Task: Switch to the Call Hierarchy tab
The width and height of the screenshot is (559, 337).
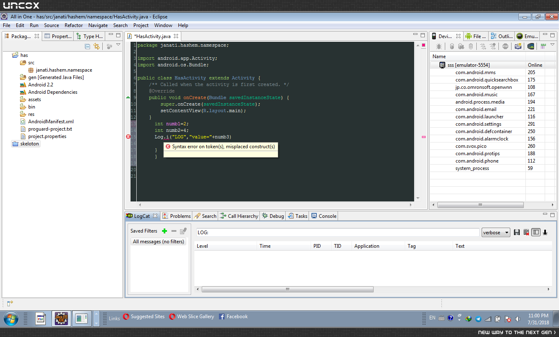Action: (239, 216)
